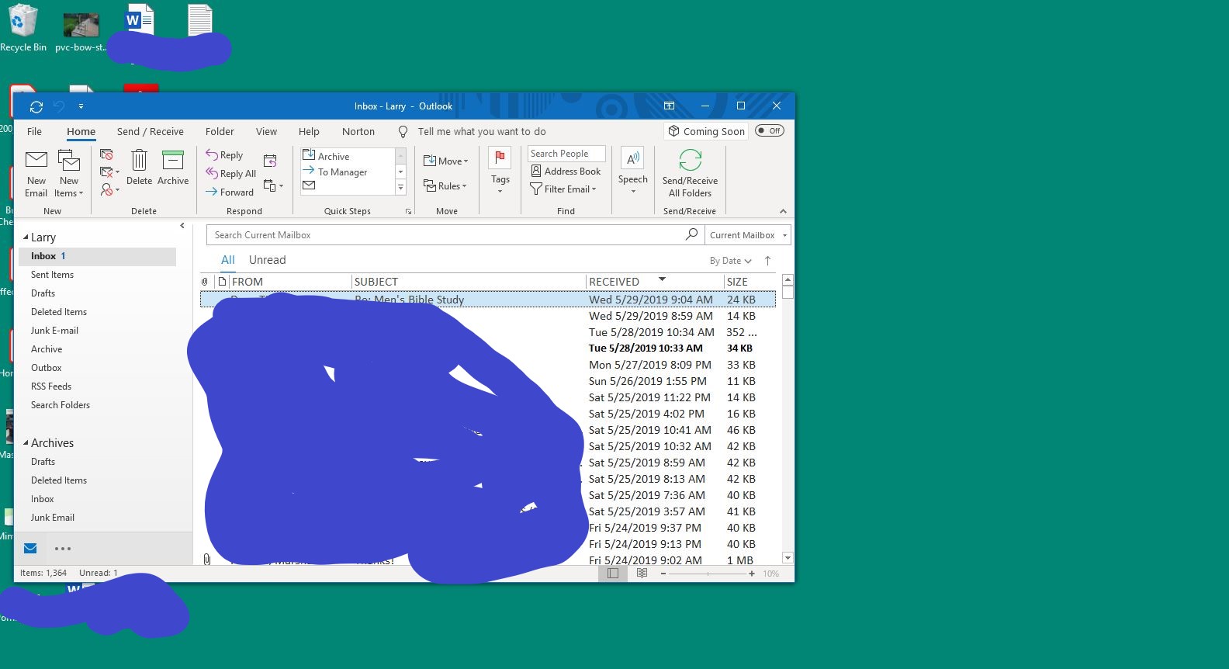Screen dimensions: 1229x669
Task: Open the Sent Items folder
Action: 52,275
